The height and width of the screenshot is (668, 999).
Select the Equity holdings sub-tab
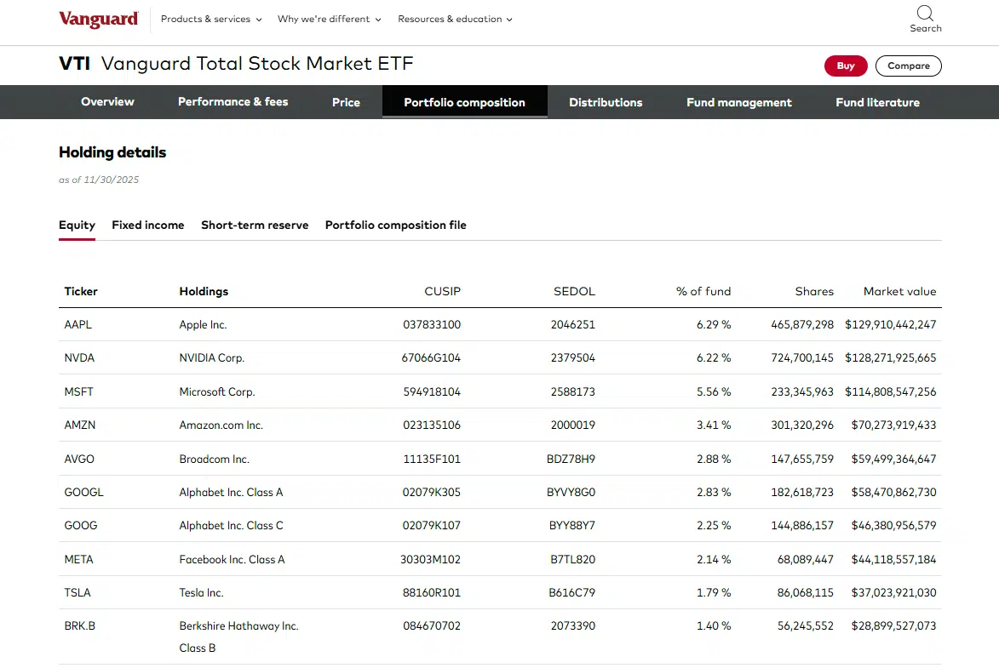pyautogui.click(x=77, y=225)
